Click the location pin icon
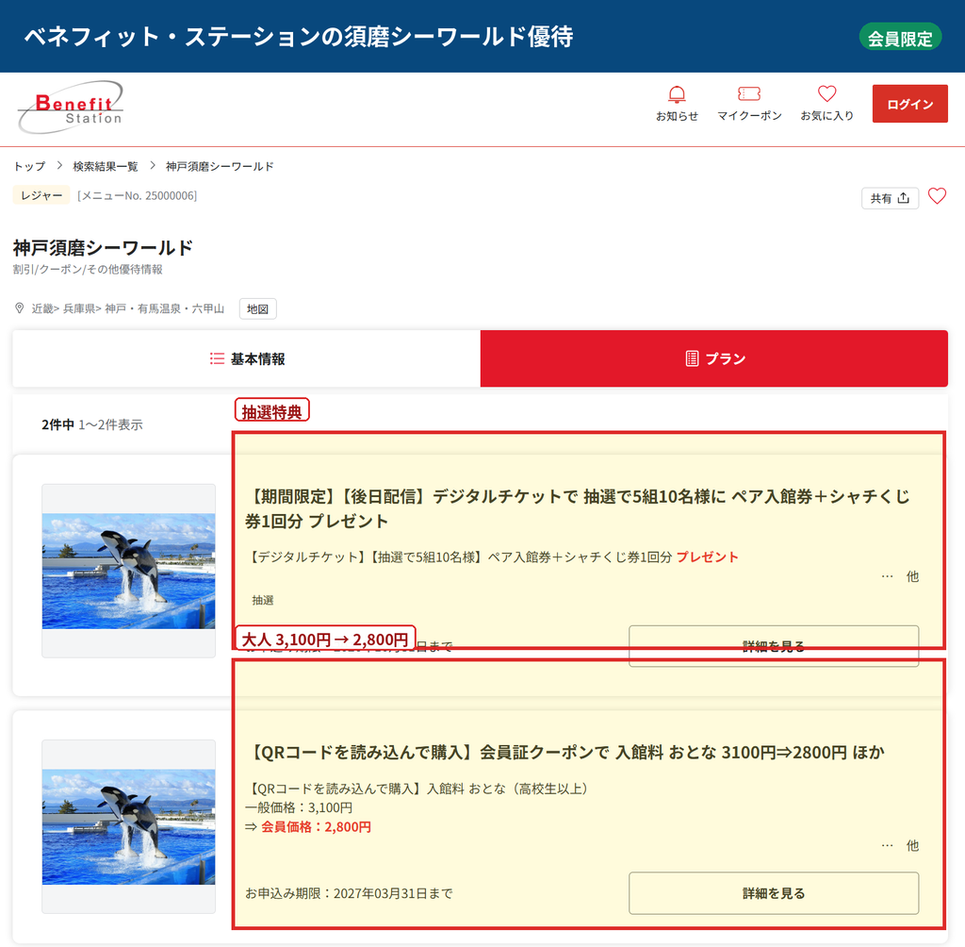The width and height of the screenshot is (965, 947). 20,308
